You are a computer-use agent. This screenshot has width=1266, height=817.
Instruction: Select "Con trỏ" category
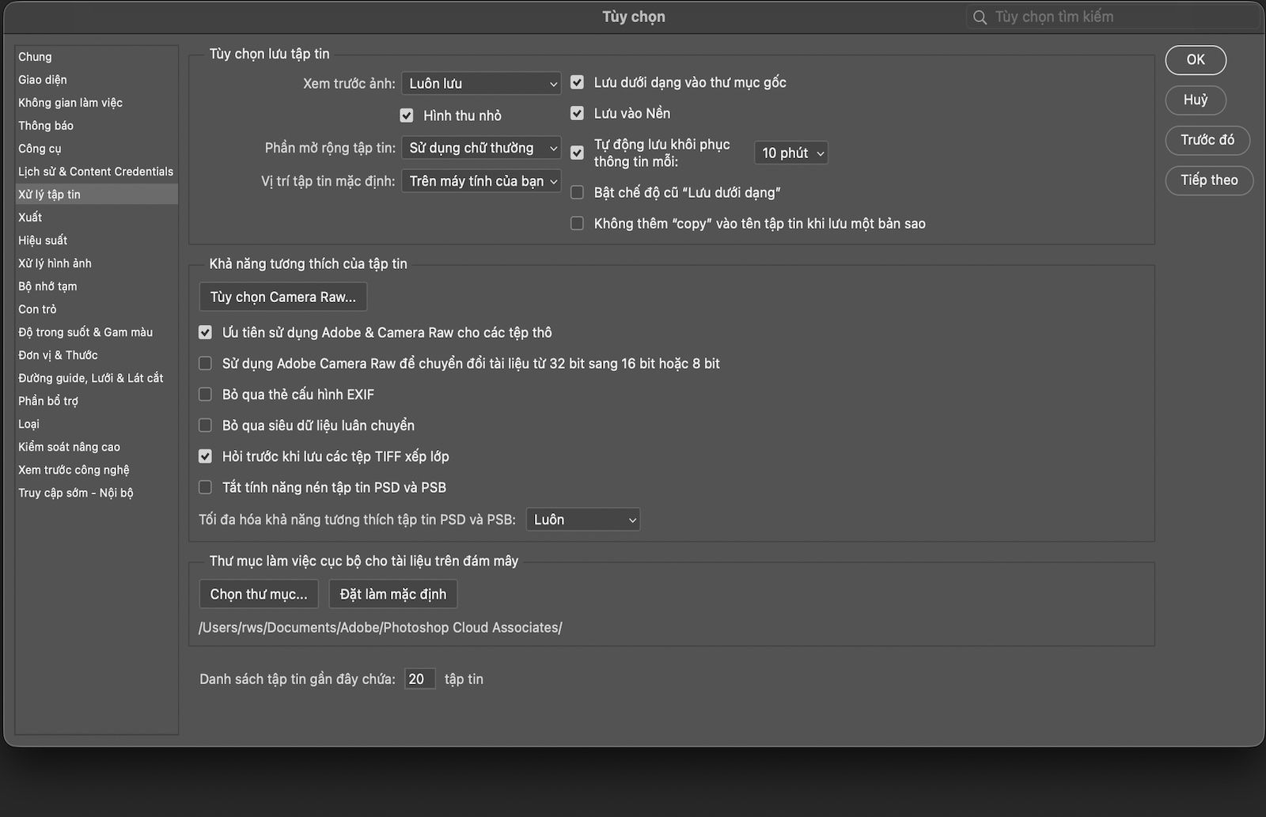[97, 309]
